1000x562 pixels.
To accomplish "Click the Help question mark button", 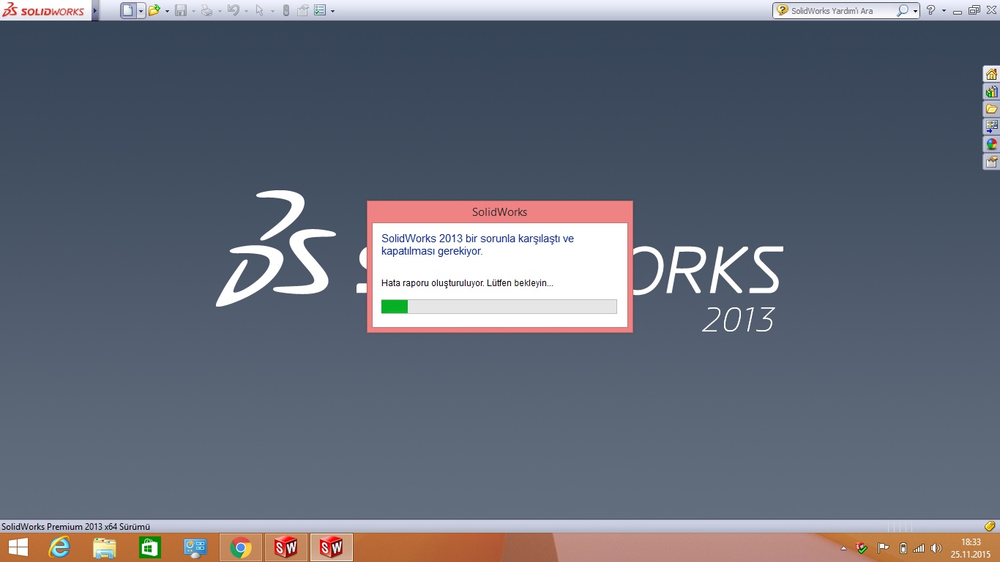I will pos(930,10).
